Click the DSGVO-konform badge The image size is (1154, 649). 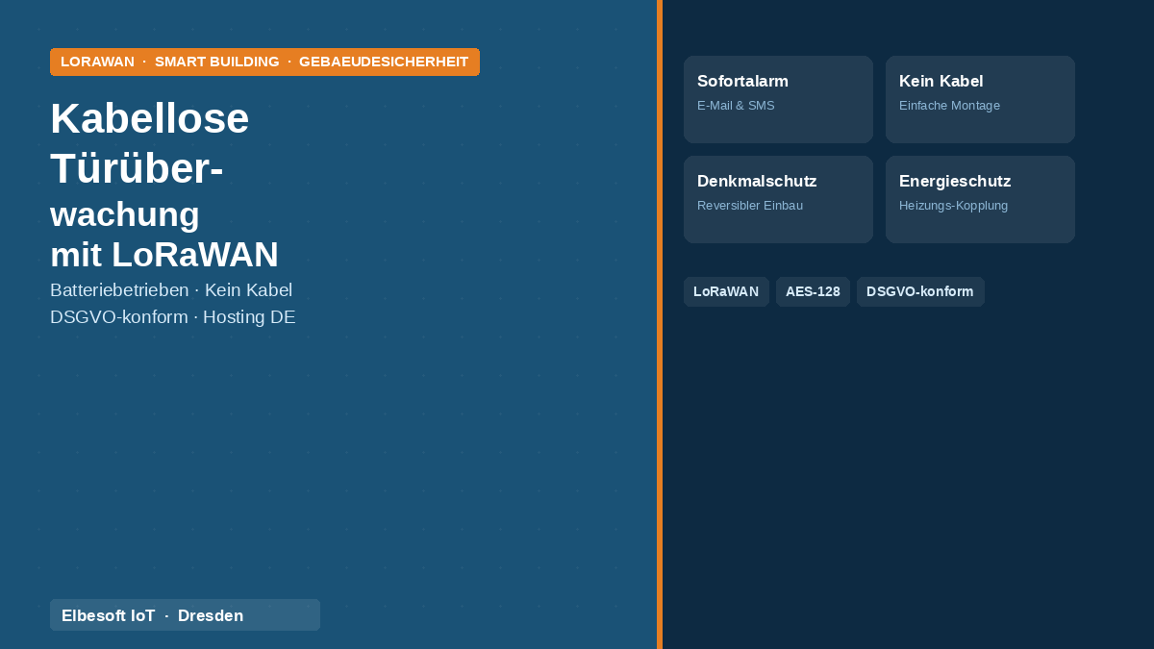pyautogui.click(x=920, y=291)
